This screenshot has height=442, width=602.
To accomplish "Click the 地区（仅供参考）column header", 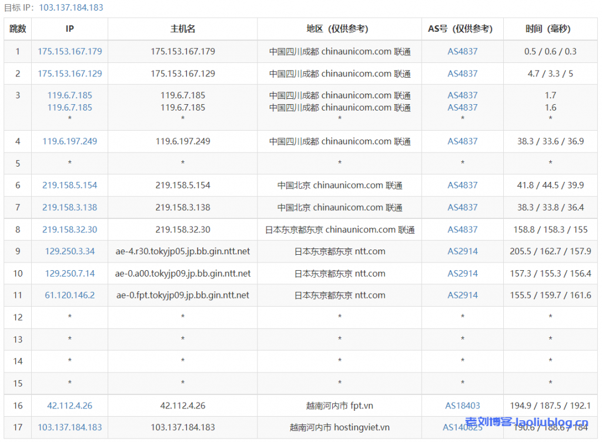I will pos(339,29).
